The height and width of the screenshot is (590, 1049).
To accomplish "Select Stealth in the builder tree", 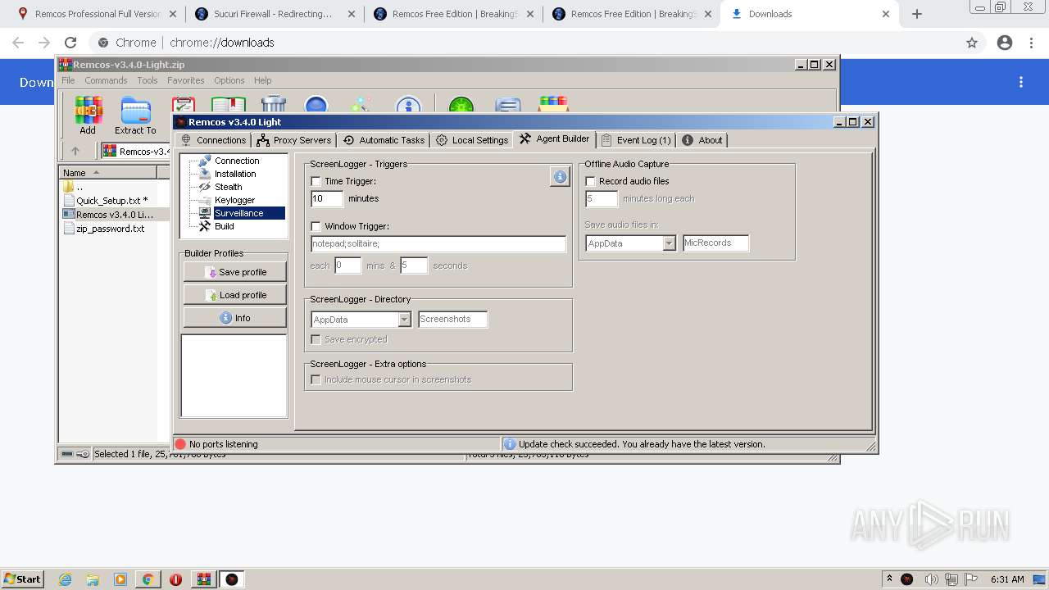I will tap(228, 187).
